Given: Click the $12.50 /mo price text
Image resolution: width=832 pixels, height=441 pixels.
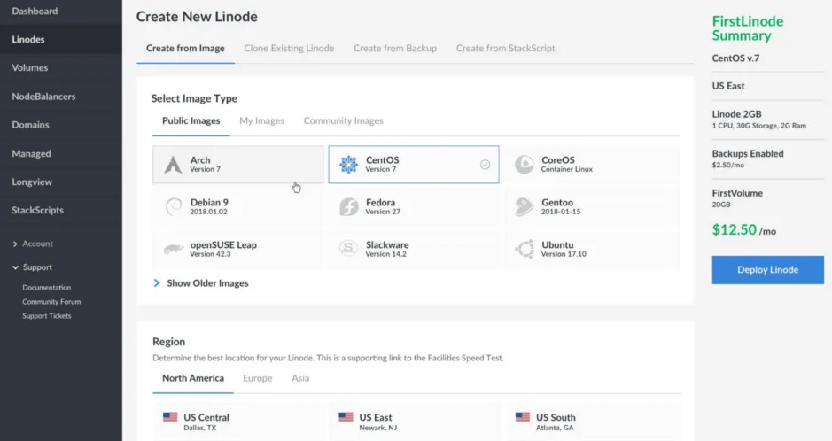Looking at the screenshot, I should click(744, 230).
